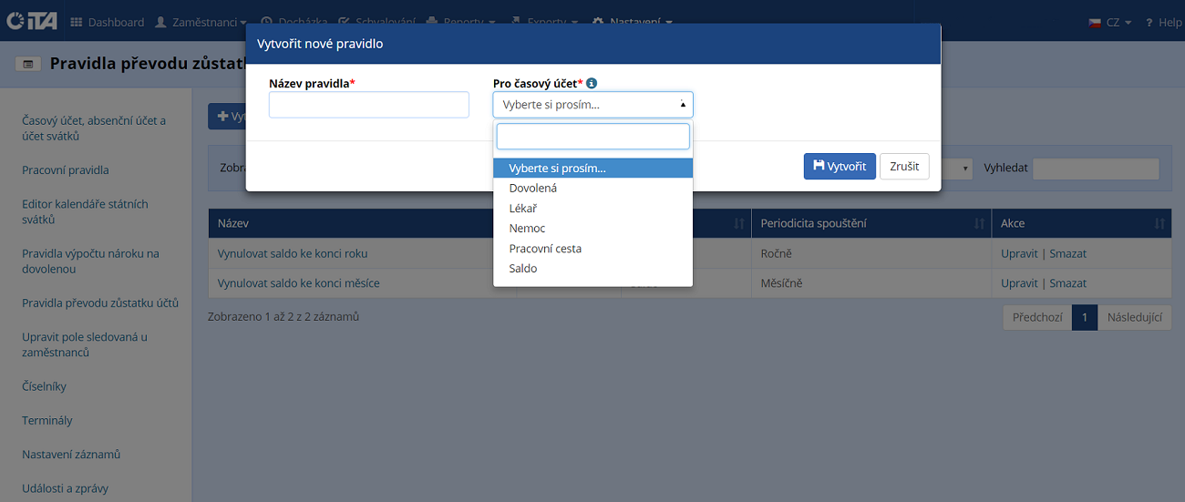This screenshot has width=1185, height=502.
Task: Click the search box inside the dropdown
Action: pyautogui.click(x=592, y=137)
